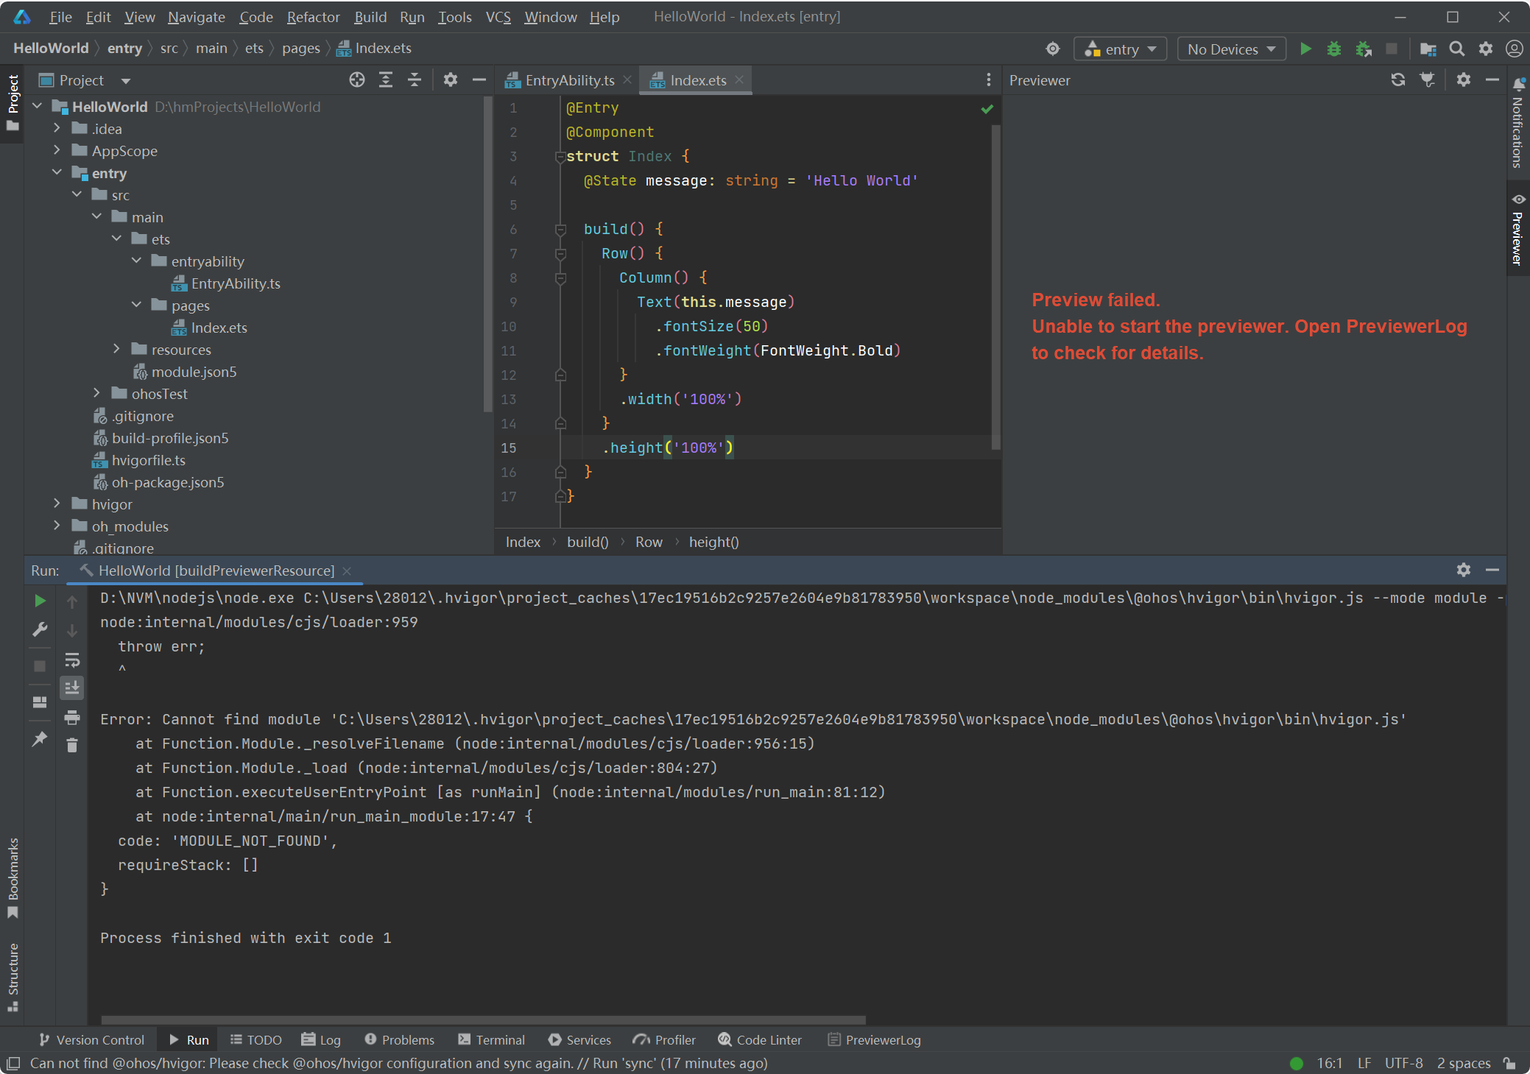Hide the Project panel with minus icon

tap(479, 80)
